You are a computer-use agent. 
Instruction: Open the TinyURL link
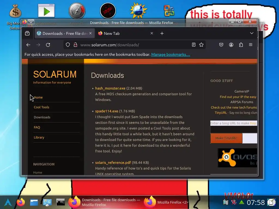click(221, 113)
